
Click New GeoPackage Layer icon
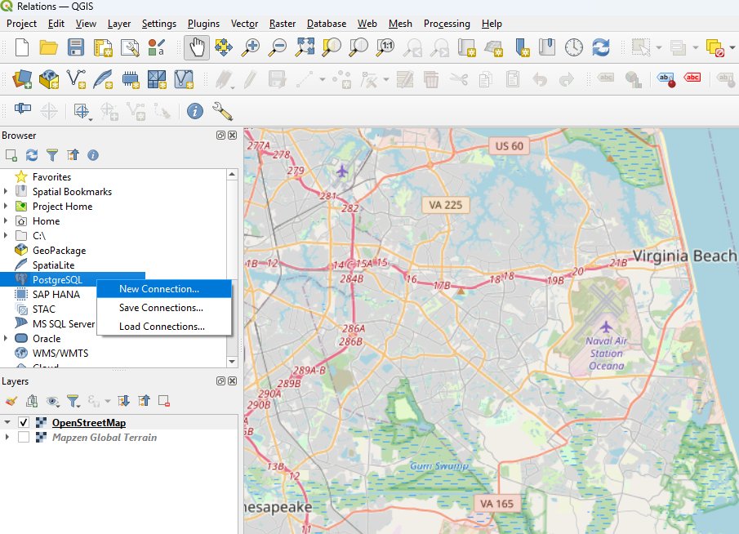tap(49, 79)
